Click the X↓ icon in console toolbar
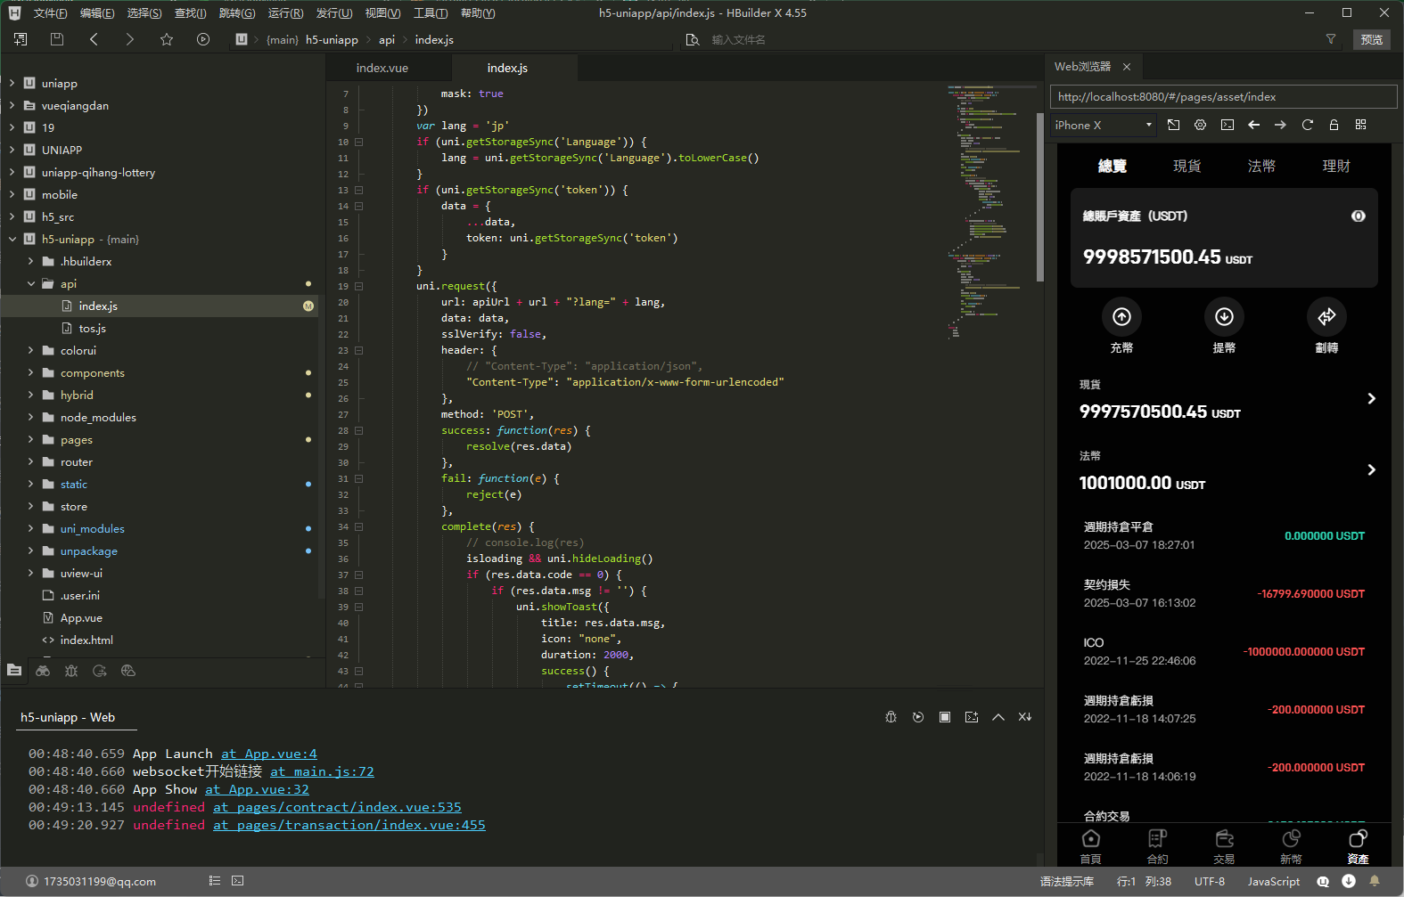 pos(1025,717)
